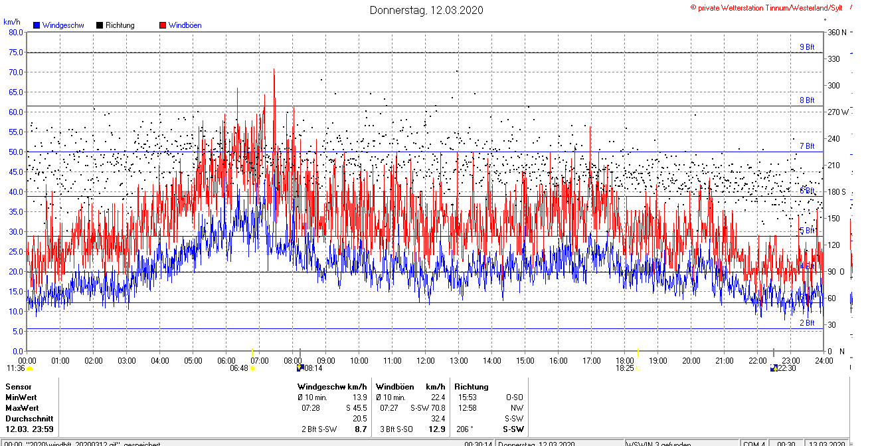Click the Durchschnitt row label

tap(29, 419)
